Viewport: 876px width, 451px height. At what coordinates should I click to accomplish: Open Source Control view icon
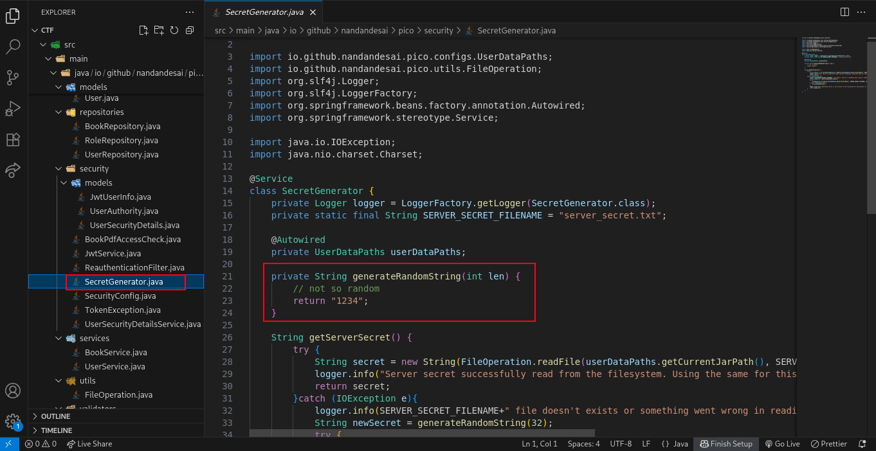pyautogui.click(x=12, y=78)
